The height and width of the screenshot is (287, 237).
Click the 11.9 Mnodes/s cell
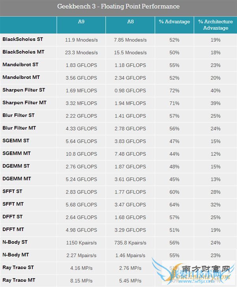pyautogui.click(x=81, y=40)
